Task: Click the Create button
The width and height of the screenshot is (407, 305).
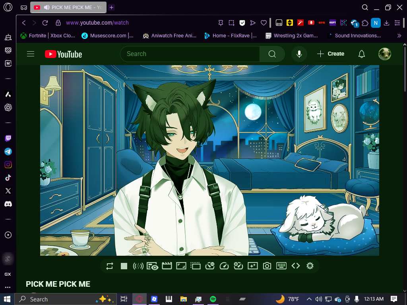Action: pos(331,54)
